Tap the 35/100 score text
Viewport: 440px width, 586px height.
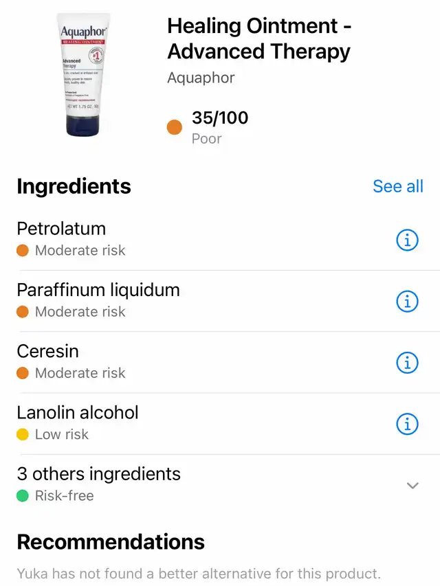point(220,118)
